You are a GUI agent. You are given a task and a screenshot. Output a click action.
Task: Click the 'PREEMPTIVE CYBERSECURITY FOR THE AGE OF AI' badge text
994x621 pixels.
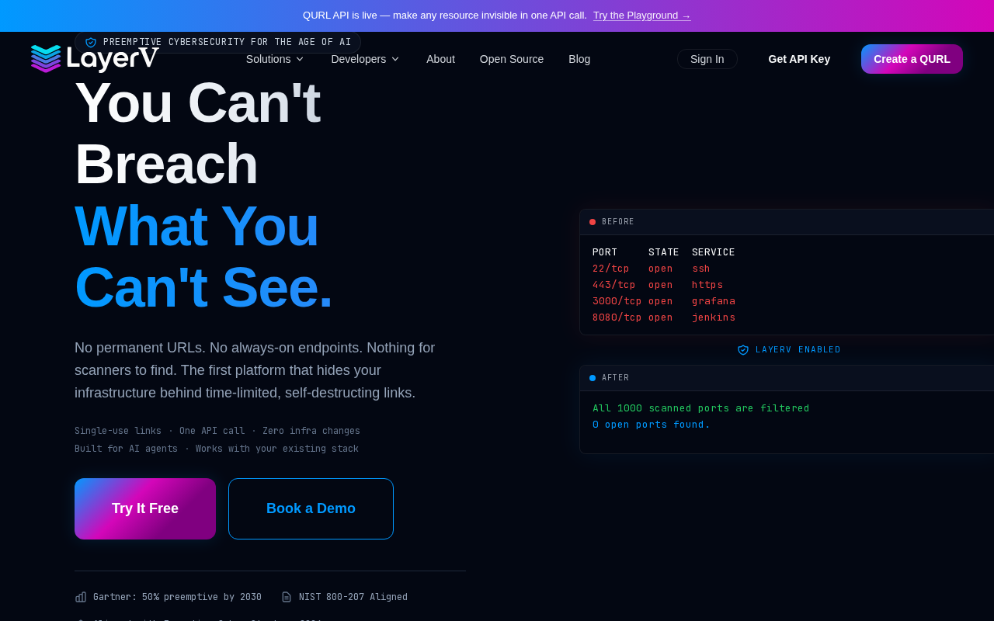[227, 43]
